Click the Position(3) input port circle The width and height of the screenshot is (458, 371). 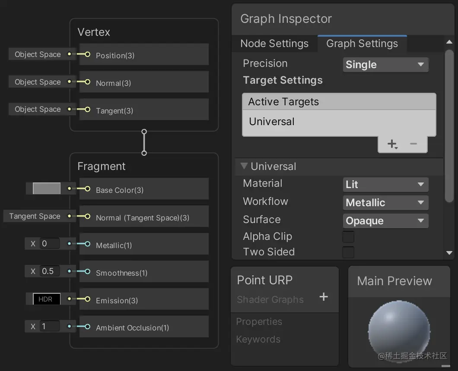click(x=88, y=55)
